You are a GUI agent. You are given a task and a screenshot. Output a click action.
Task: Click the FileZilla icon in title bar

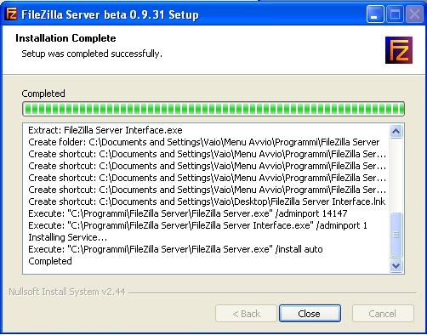(x=12, y=14)
